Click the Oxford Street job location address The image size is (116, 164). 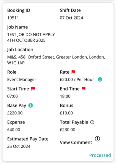56,60
